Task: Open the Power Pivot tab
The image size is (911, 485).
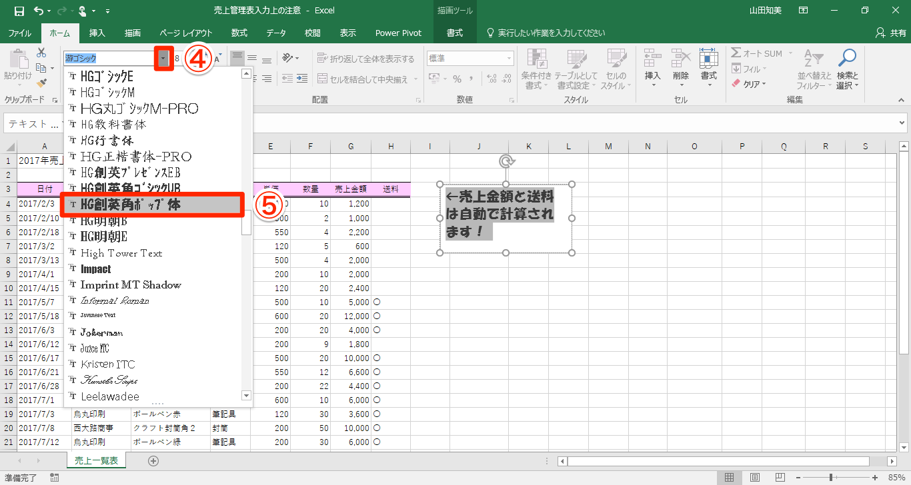Action: click(398, 33)
